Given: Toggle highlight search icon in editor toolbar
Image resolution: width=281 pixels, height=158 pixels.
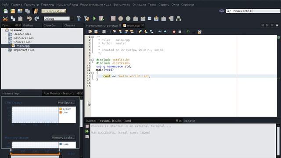Looking at the screenshot, I should click(132, 32).
